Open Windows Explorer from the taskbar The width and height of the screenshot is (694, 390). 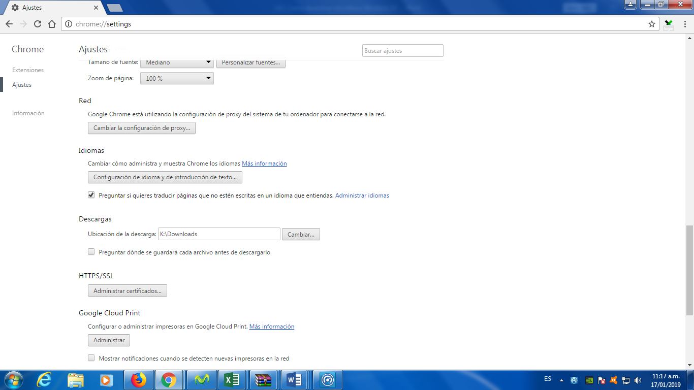(76, 380)
